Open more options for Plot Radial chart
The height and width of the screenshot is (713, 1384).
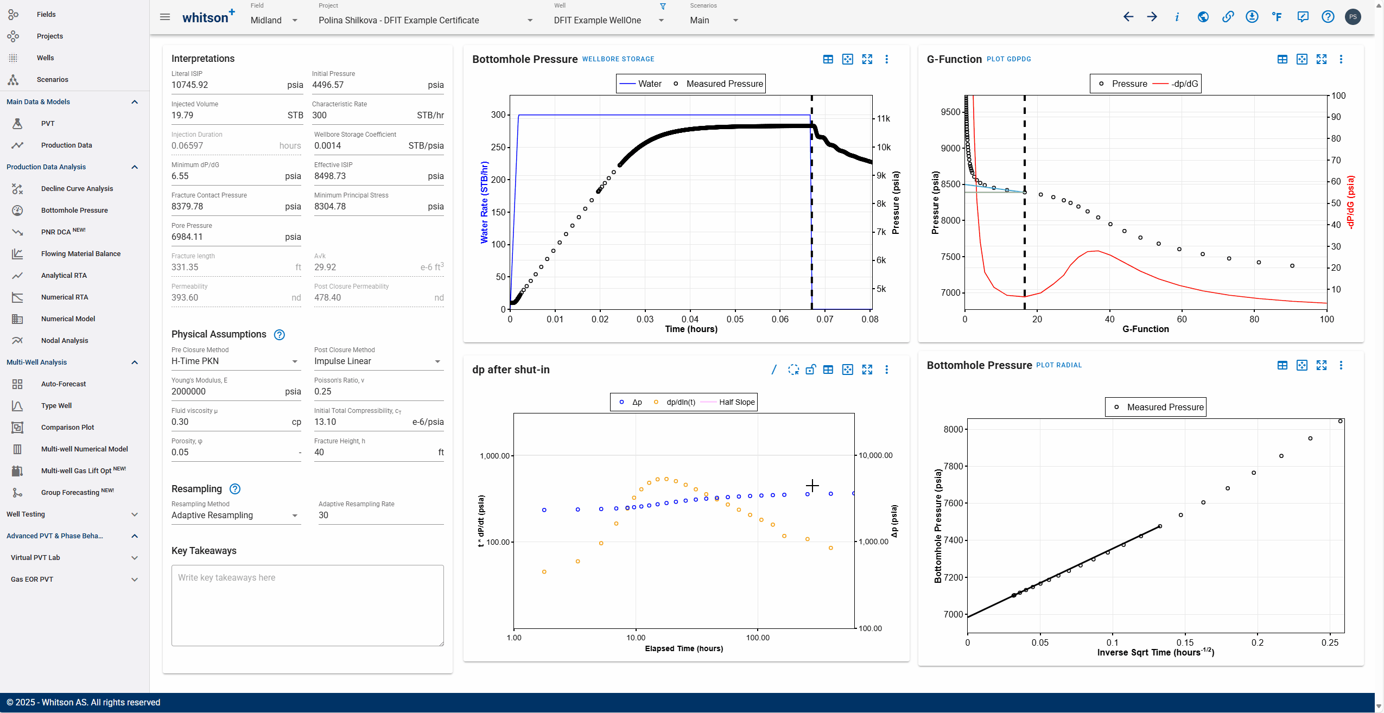(x=1341, y=365)
